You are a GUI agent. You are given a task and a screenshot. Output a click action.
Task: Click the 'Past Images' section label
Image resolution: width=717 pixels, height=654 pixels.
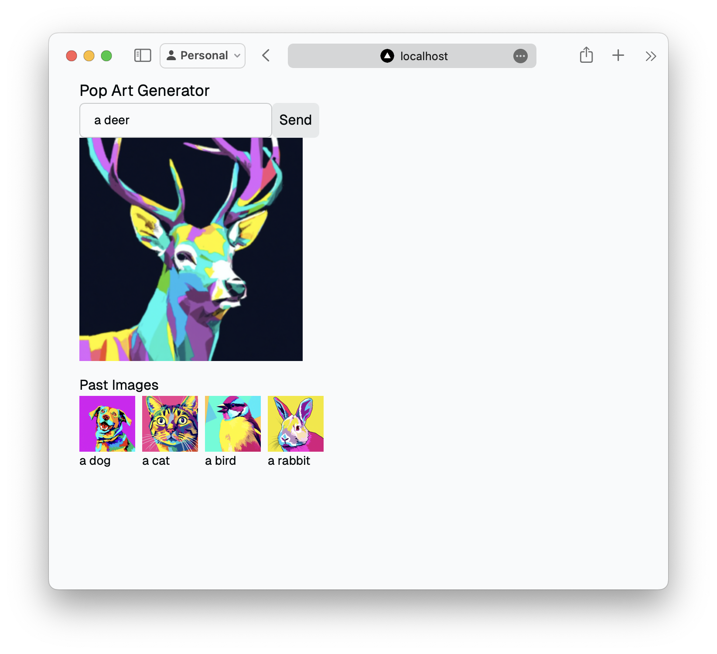[119, 385]
